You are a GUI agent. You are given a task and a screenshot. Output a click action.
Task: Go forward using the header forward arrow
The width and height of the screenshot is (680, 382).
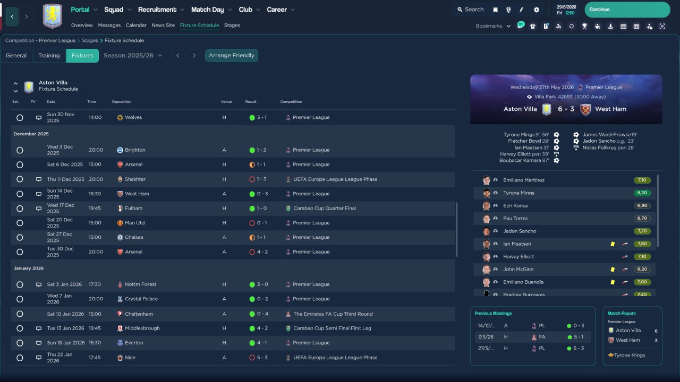27,17
